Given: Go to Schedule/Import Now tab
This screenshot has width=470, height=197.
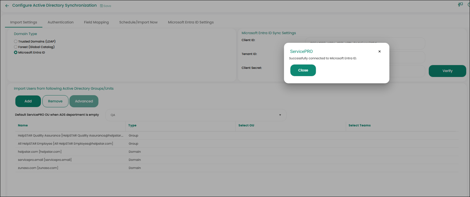Looking at the screenshot, I should [x=138, y=22].
